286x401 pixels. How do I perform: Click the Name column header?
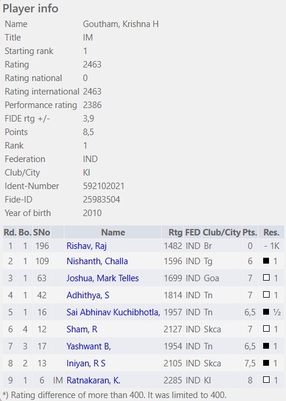113,232
